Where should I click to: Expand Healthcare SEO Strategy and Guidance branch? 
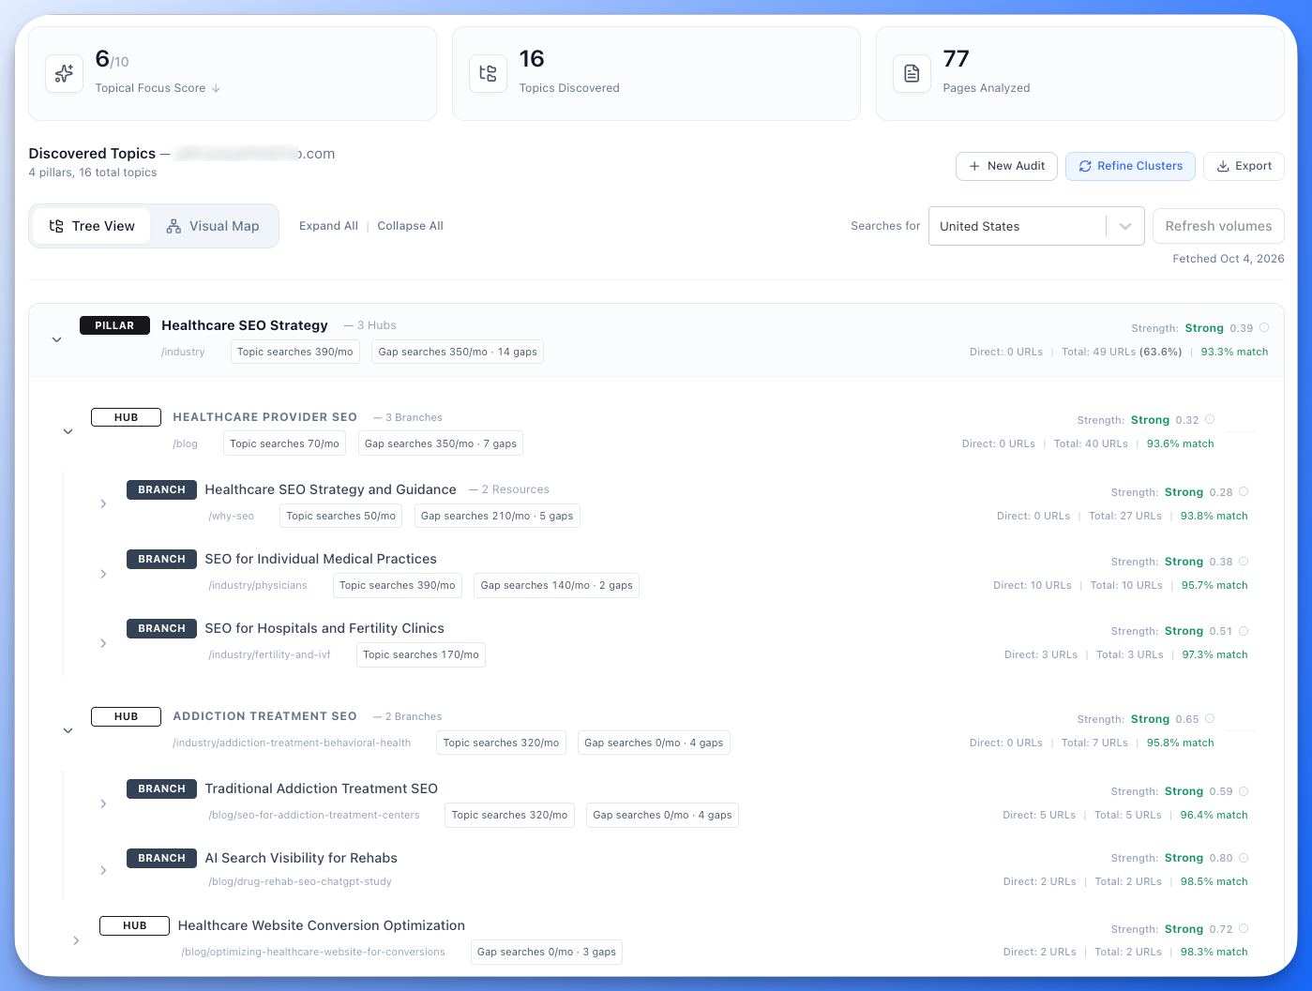(103, 503)
